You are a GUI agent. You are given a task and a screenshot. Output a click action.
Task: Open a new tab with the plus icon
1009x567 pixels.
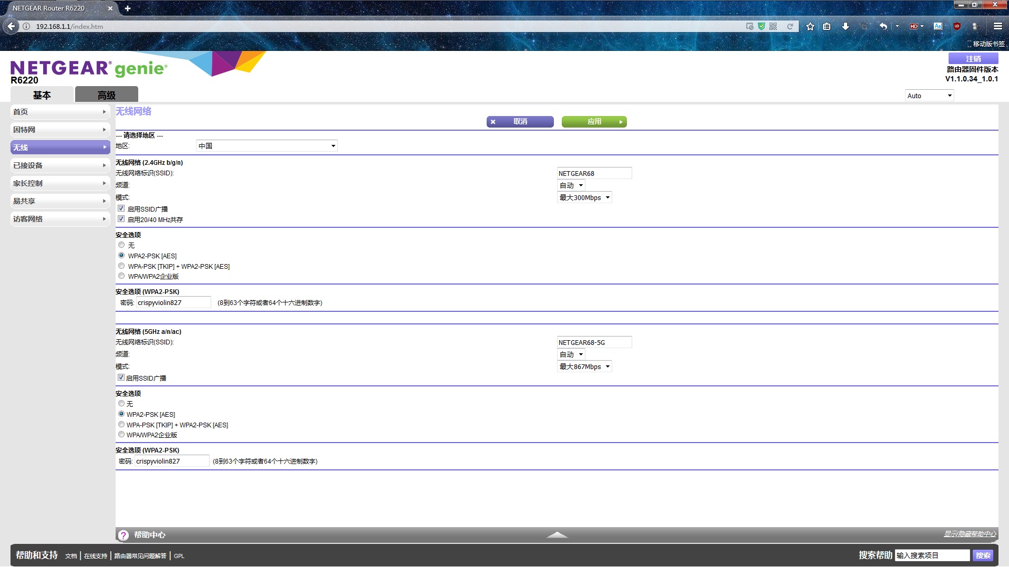tap(128, 8)
